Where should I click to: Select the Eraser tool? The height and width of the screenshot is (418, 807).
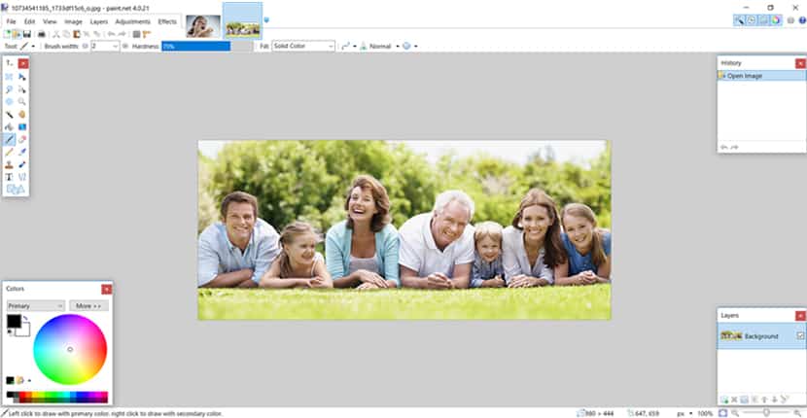coord(22,140)
